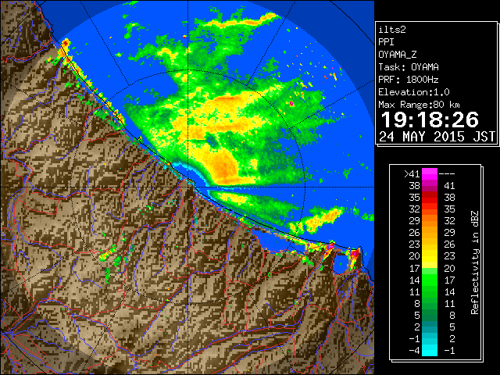Click the 'OYAMA_Z' product name

(x=398, y=55)
